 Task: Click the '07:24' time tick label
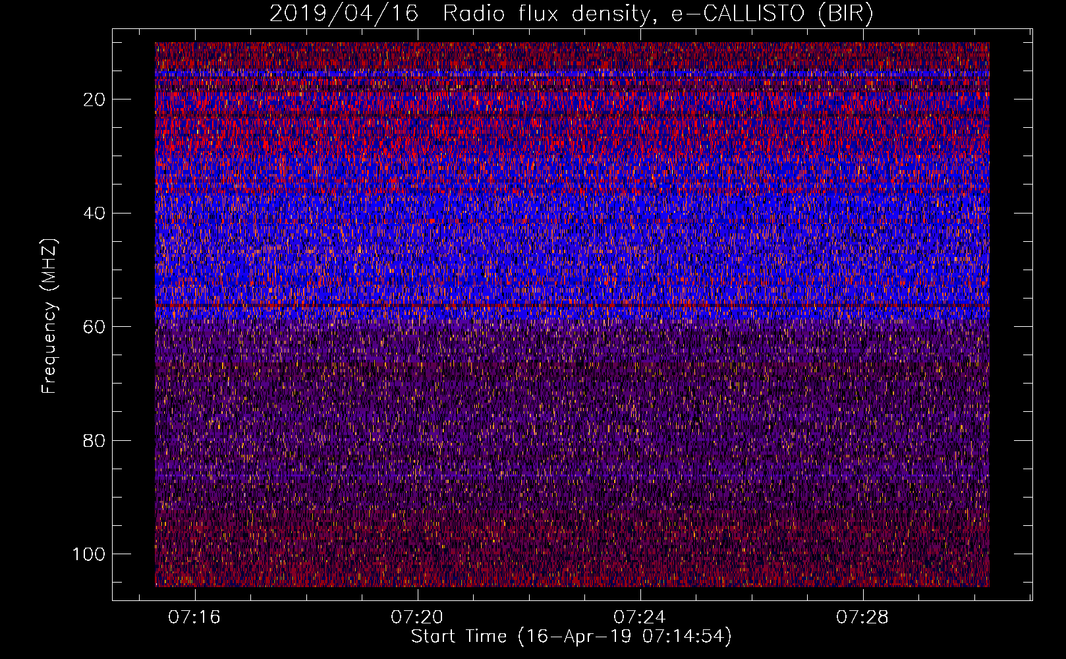click(x=640, y=617)
